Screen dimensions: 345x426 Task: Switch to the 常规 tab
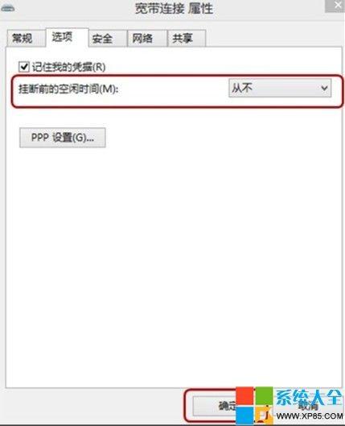tap(26, 38)
